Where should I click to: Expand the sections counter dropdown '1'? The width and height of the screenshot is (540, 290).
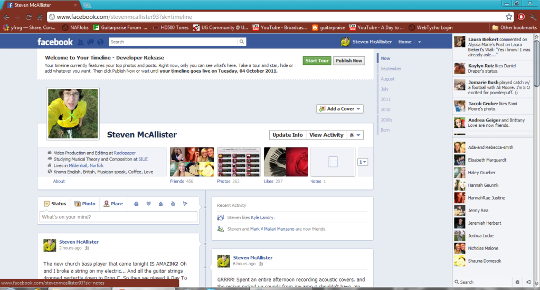click(363, 162)
